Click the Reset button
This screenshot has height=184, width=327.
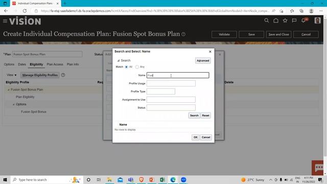pos(205,116)
